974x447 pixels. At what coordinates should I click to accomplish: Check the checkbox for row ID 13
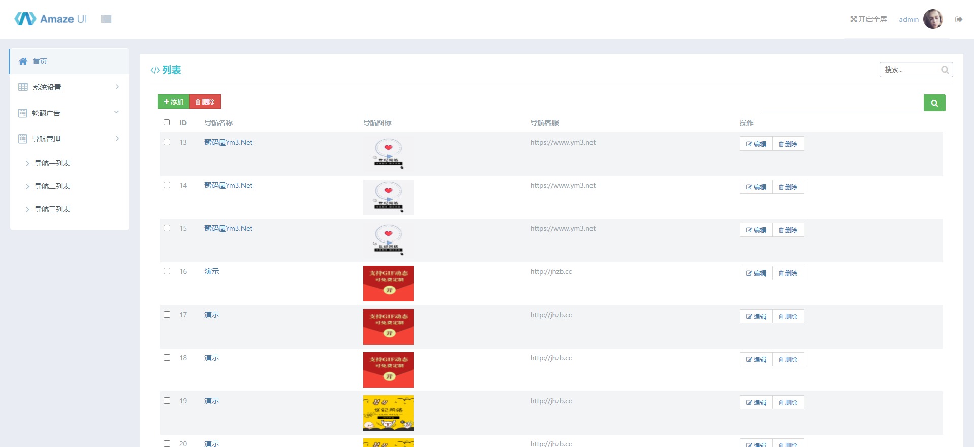tap(167, 142)
